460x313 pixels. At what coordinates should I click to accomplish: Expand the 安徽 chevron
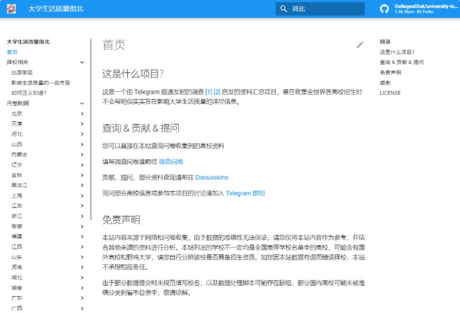pyautogui.click(x=82, y=226)
